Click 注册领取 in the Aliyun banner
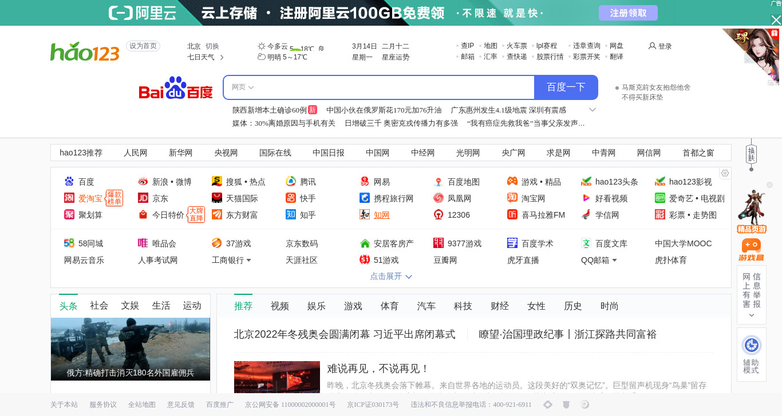Image resolution: width=782 pixels, height=416 pixels. pyautogui.click(x=628, y=13)
